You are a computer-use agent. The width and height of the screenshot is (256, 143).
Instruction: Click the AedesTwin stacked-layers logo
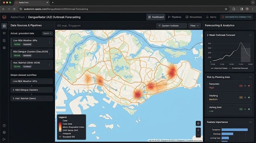(x=4, y=17)
